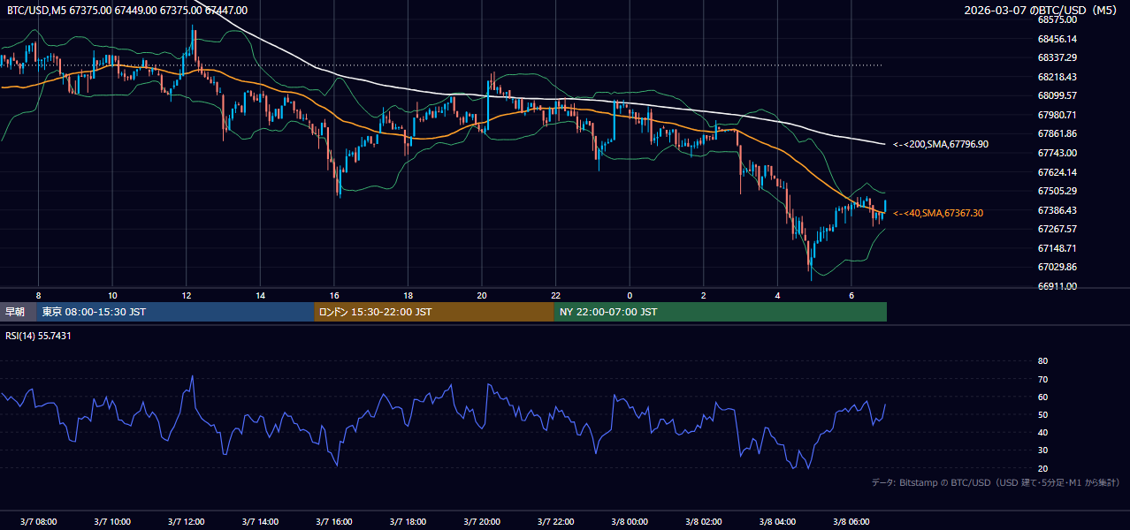
Task: Click hour tick 4 under the price chart
Action: tap(777, 295)
